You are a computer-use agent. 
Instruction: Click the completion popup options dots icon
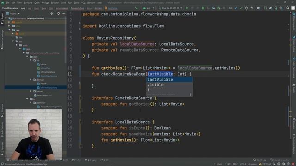point(190,95)
